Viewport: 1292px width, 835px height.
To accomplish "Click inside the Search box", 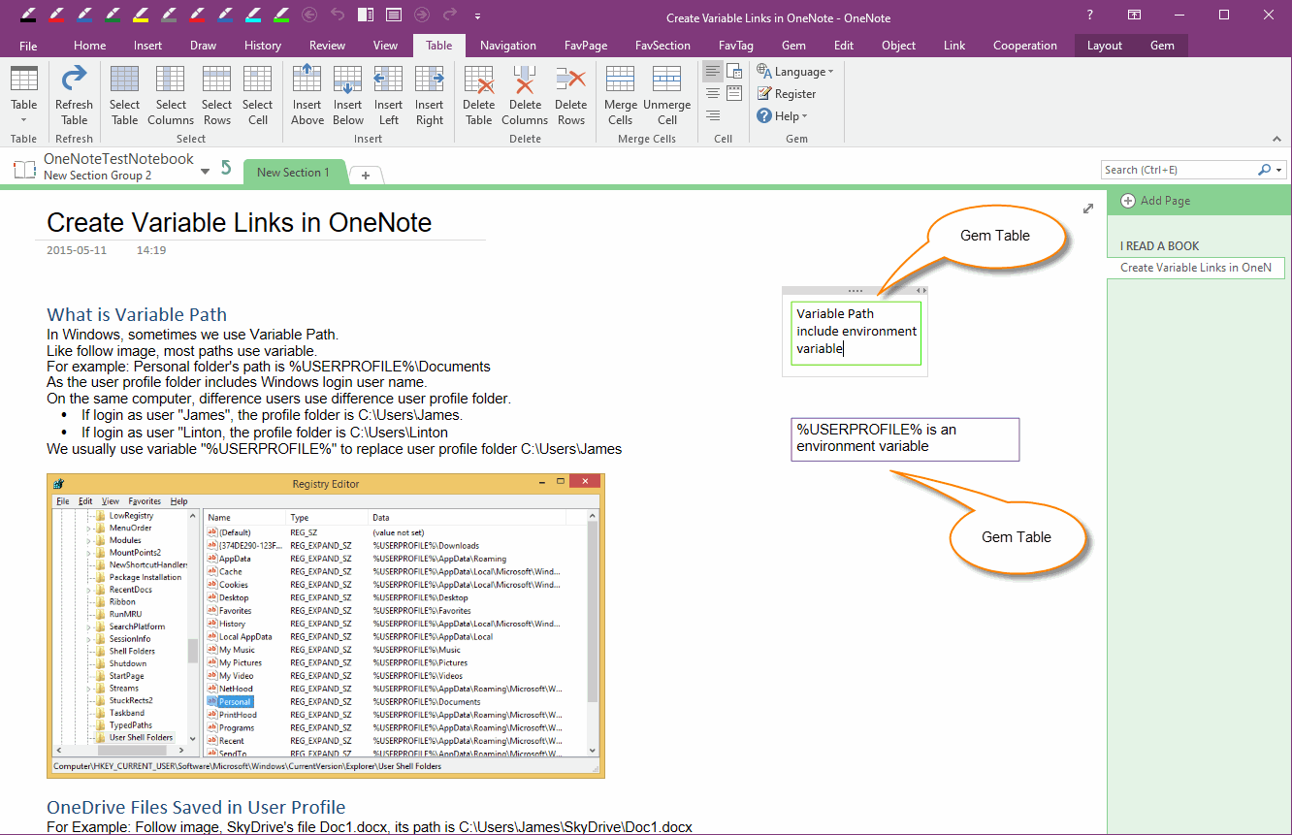I will click(1174, 169).
